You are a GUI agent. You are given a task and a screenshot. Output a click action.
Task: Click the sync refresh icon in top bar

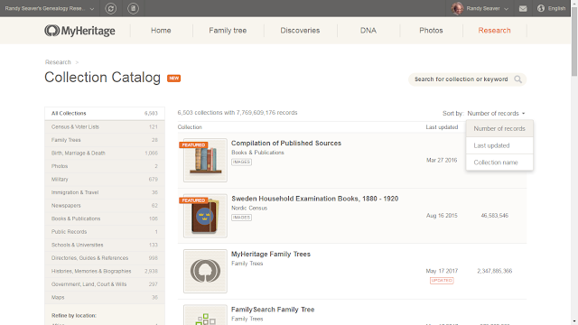click(110, 8)
